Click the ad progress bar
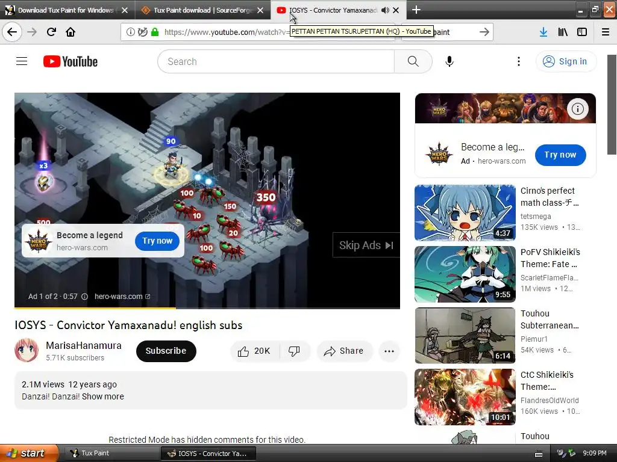The width and height of the screenshot is (617, 462). pos(207,308)
